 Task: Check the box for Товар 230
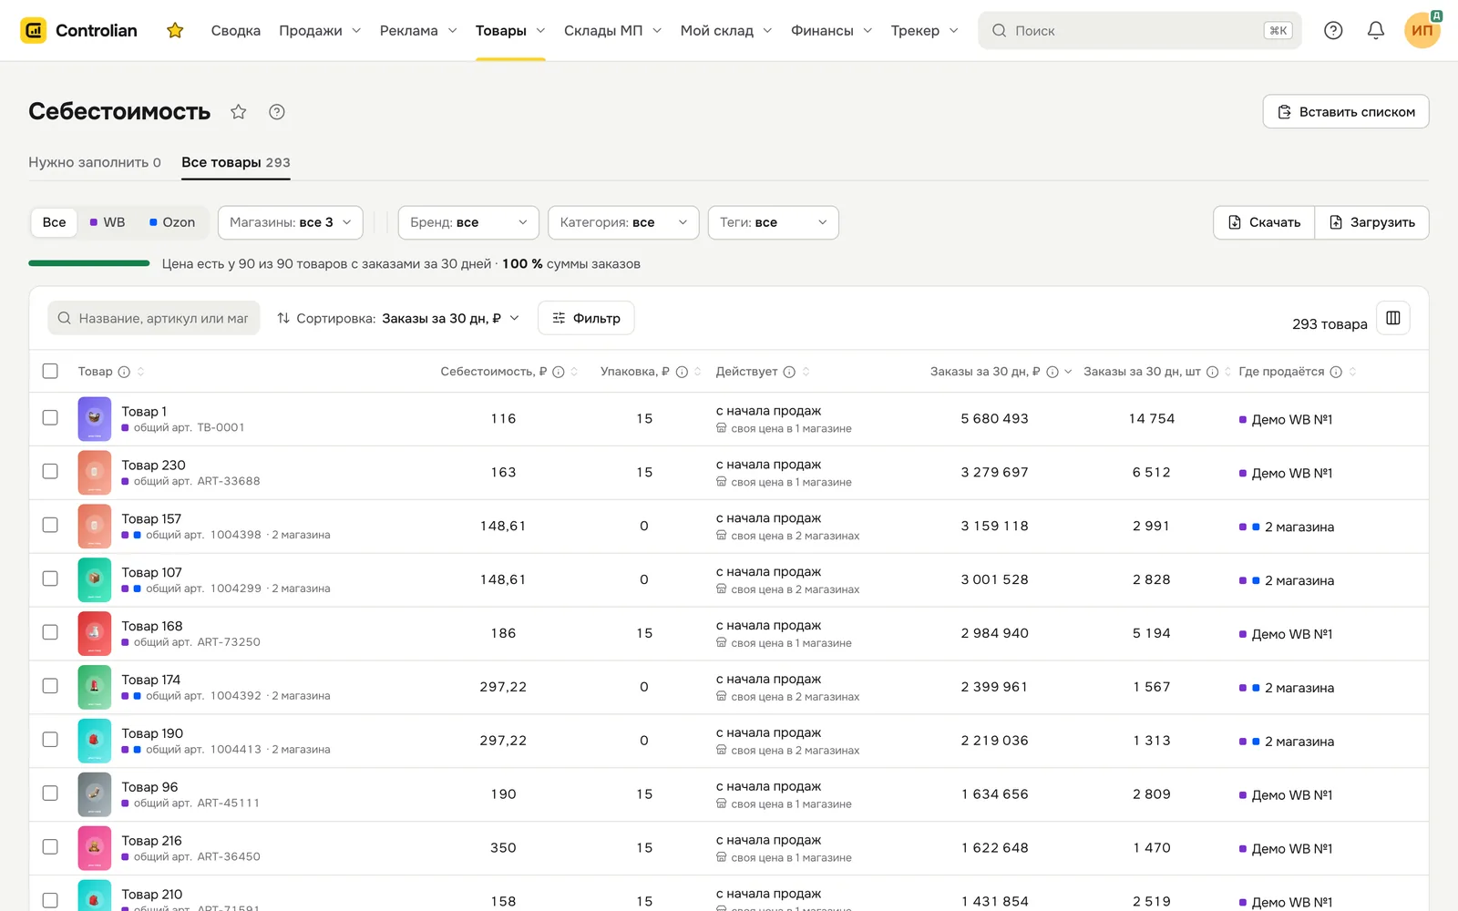point(50,471)
